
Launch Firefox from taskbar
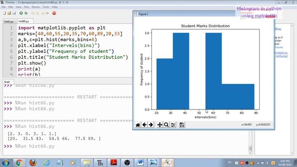point(33,163)
